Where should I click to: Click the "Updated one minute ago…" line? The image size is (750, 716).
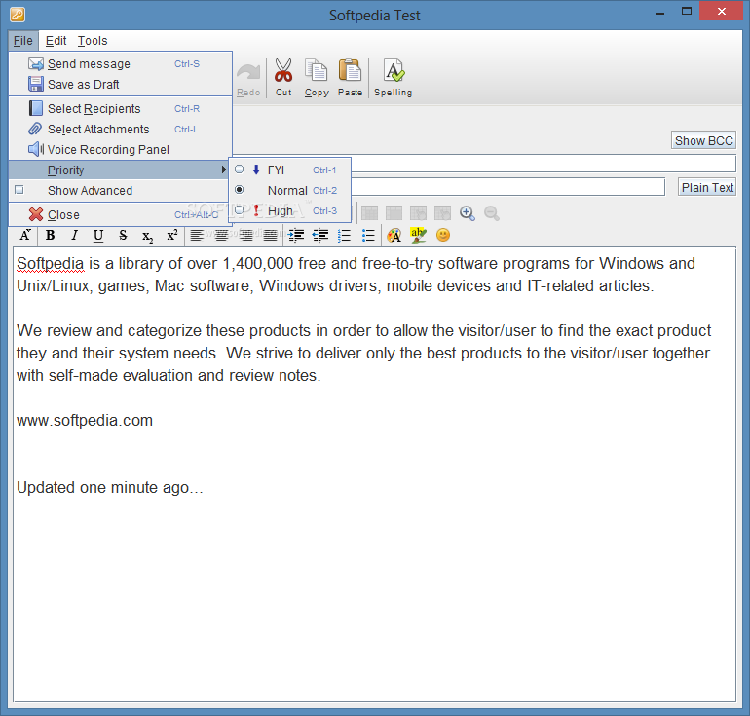coord(110,487)
